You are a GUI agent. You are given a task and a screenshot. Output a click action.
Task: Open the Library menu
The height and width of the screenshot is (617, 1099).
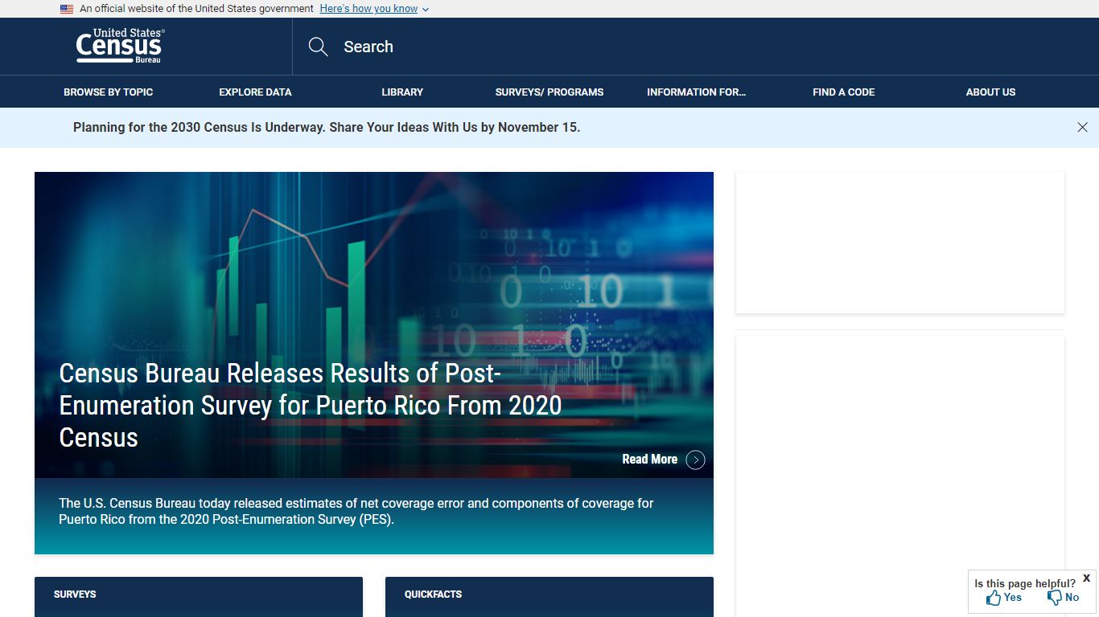[402, 92]
